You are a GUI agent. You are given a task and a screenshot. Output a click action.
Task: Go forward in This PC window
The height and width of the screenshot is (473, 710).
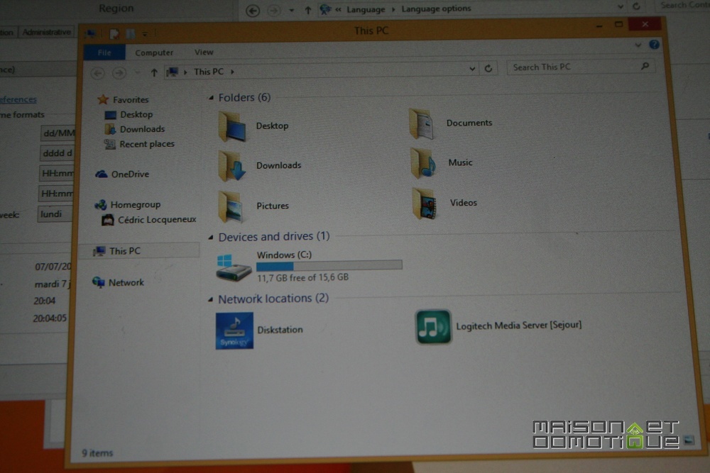(x=119, y=72)
